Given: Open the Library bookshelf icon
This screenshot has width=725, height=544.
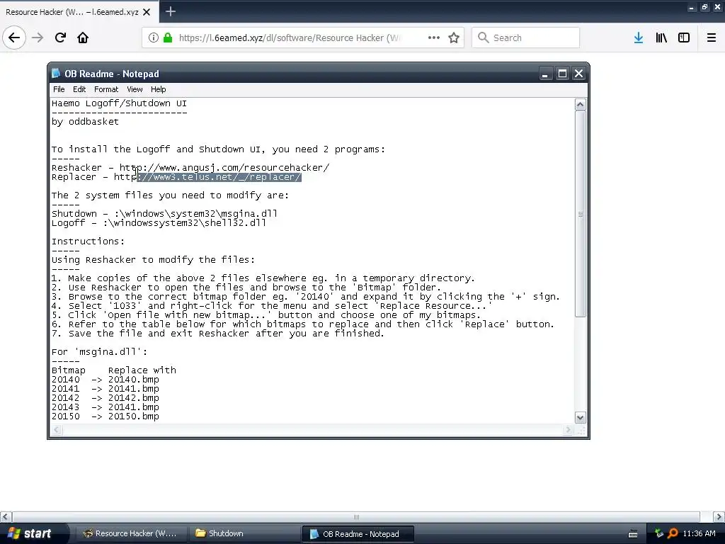Looking at the screenshot, I should click(x=661, y=38).
